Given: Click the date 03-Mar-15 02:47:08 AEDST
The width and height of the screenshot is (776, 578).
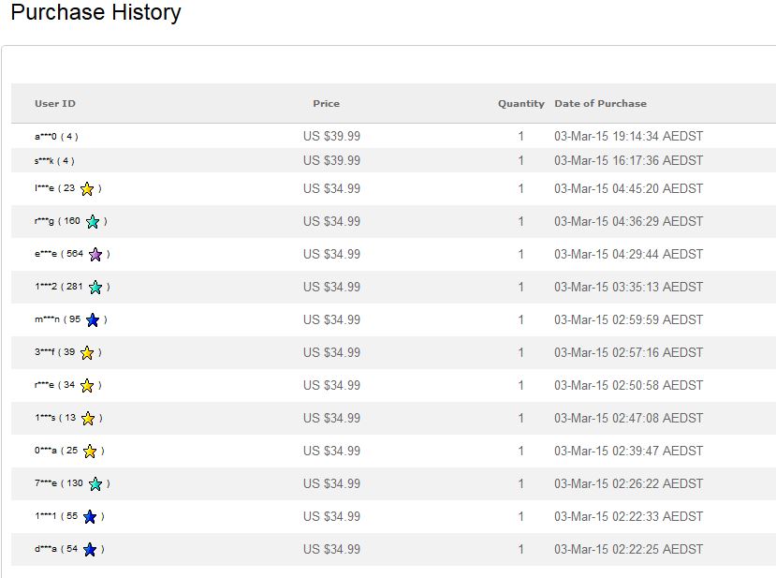Looking at the screenshot, I should [628, 418].
